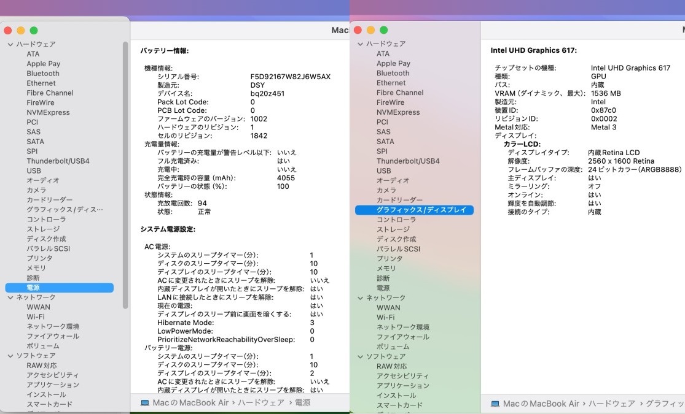Click left window sidebar scrollbar
This screenshot has width=685, height=414.
click(125, 175)
